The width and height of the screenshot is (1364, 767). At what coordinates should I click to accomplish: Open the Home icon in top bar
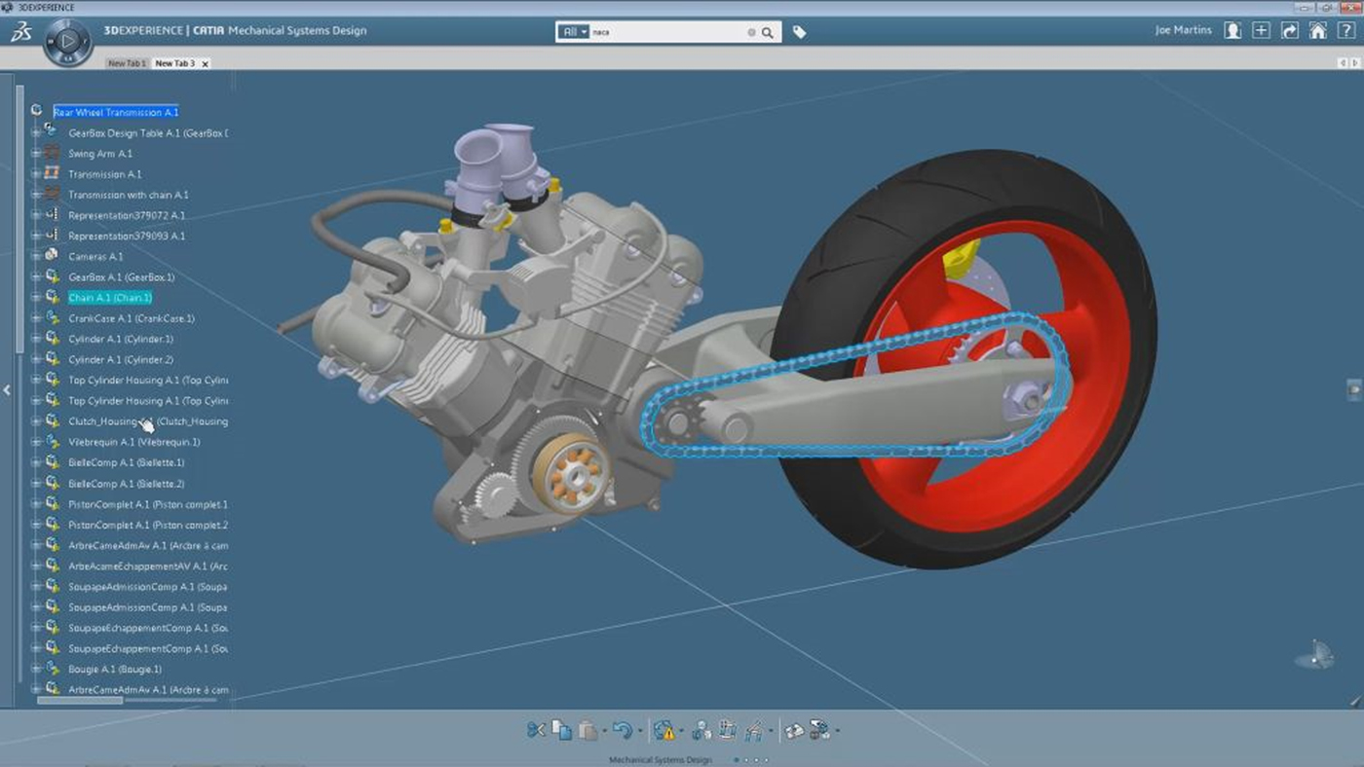[x=1317, y=30]
